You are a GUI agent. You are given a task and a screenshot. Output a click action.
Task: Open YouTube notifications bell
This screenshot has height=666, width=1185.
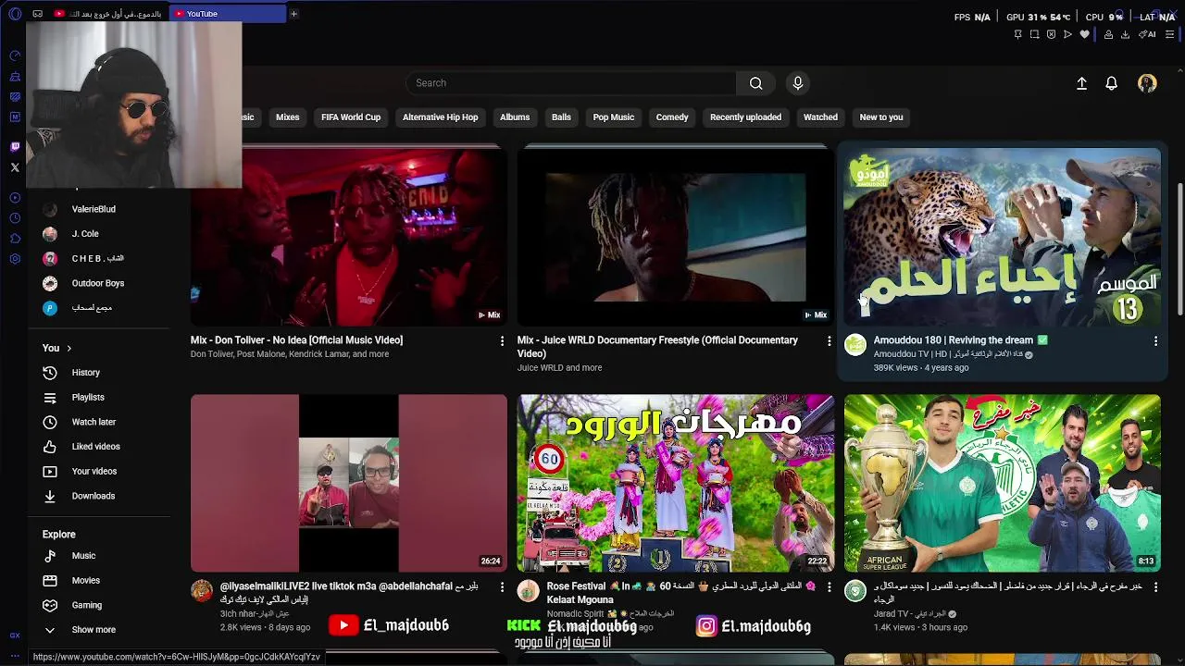1112,83
